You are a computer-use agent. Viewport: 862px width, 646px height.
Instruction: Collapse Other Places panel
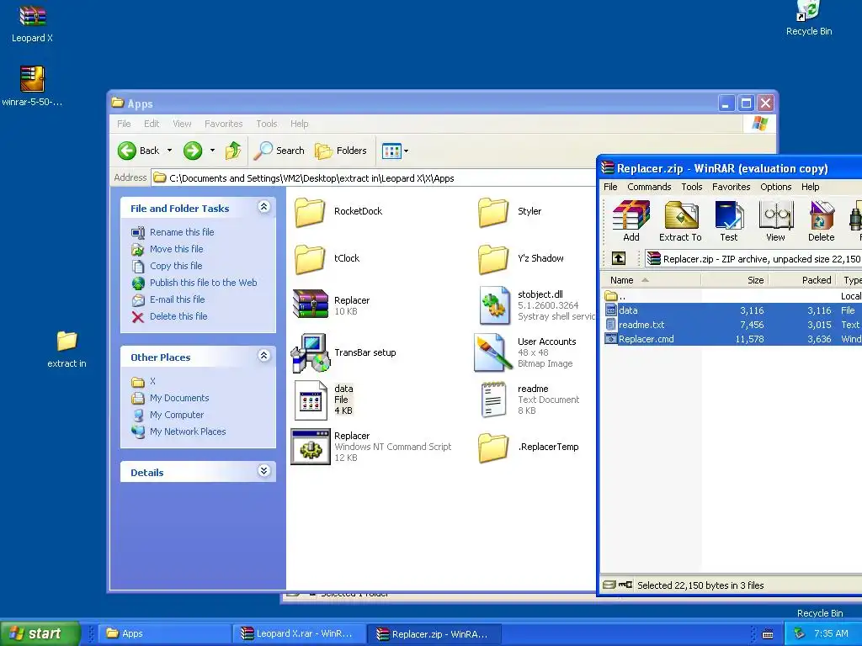click(x=263, y=356)
